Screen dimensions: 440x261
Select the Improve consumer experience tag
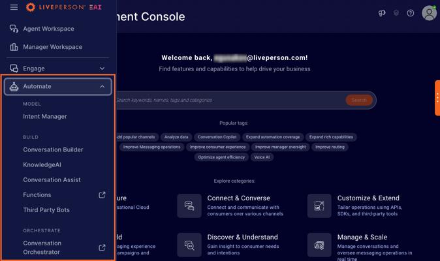tap(217, 147)
